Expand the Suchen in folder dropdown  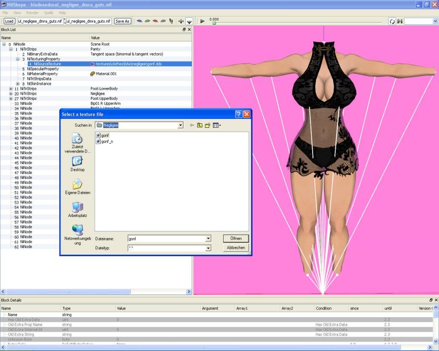180,125
